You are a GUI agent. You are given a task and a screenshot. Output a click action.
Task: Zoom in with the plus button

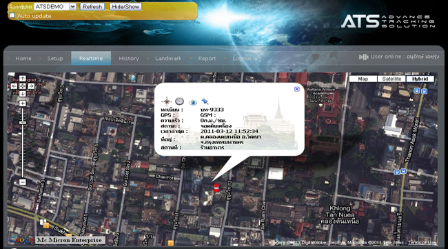(23, 103)
